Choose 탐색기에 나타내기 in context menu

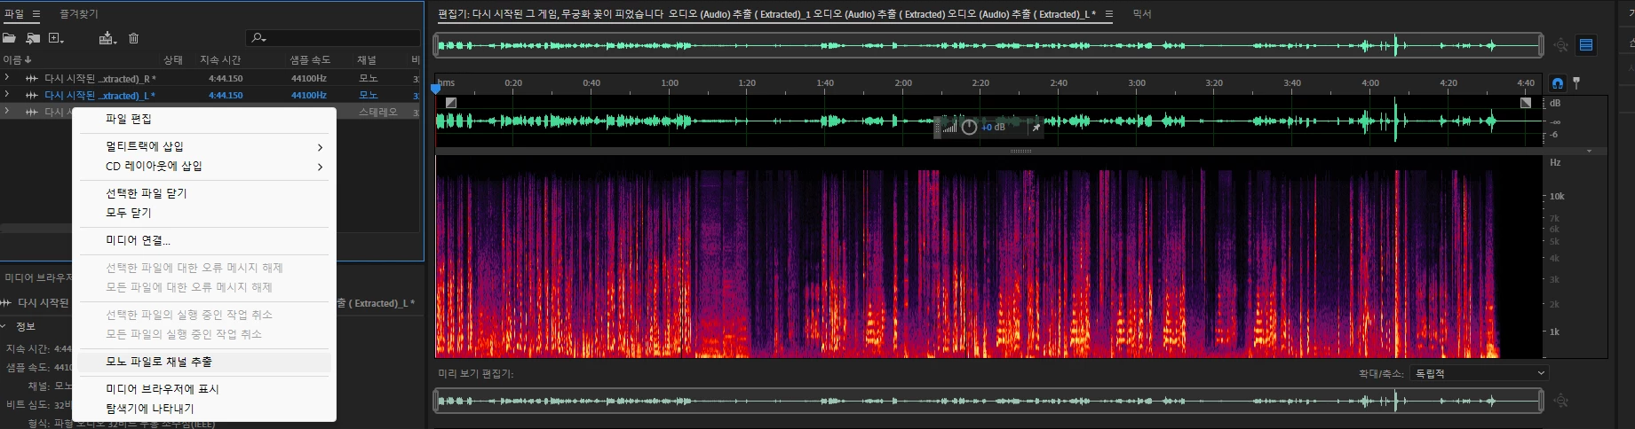point(204,409)
